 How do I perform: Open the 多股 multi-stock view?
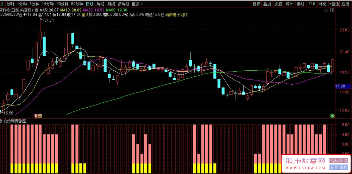click(278, 4)
